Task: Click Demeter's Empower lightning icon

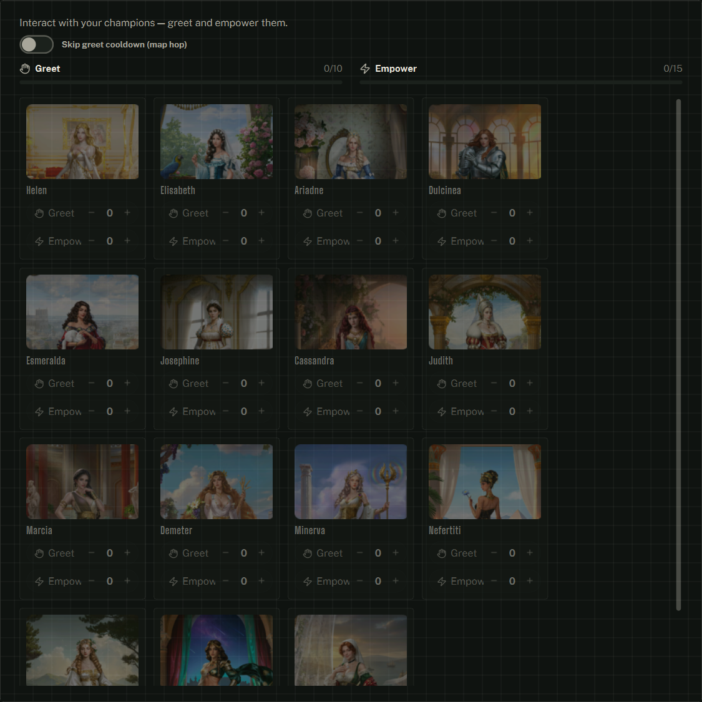Action: [x=173, y=582]
